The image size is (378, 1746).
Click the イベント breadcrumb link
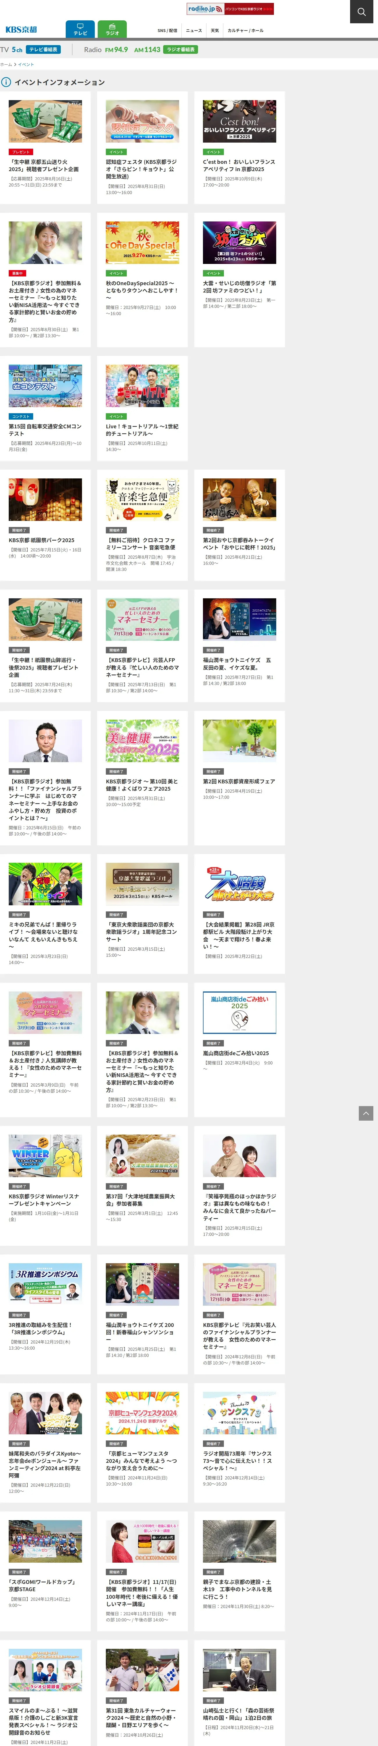tap(26, 64)
